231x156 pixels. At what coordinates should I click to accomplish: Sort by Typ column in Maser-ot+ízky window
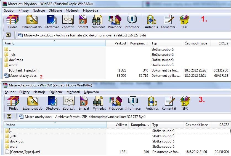166,43
